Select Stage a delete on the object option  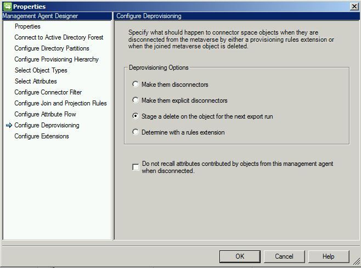coord(136,116)
